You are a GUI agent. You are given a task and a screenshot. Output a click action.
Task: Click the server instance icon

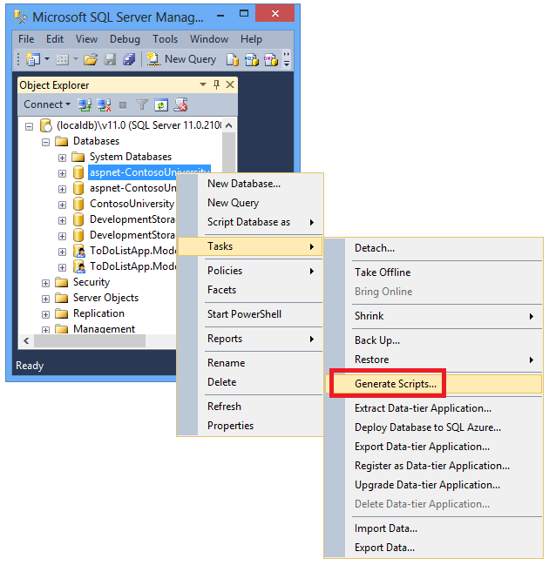coord(46,125)
